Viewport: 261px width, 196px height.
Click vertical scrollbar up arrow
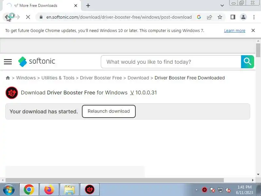pyautogui.click(x=258, y=41)
